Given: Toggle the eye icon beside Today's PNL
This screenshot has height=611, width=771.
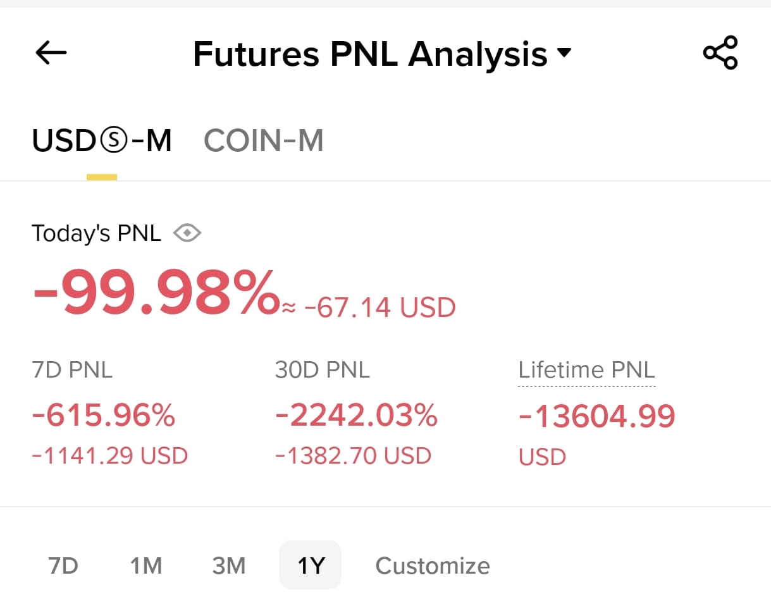Looking at the screenshot, I should [x=187, y=234].
